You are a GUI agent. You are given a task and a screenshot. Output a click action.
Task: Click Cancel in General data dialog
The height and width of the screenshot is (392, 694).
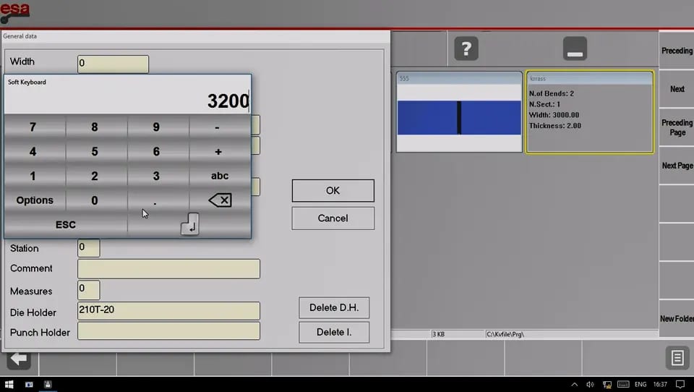pos(333,218)
